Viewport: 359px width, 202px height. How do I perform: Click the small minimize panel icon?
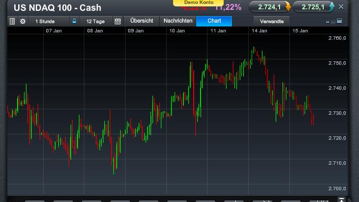point(328,22)
